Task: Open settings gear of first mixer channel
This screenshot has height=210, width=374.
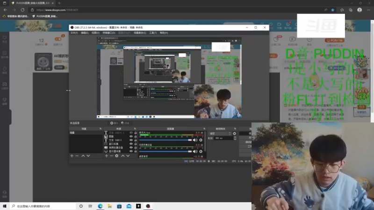Action: coord(201,140)
